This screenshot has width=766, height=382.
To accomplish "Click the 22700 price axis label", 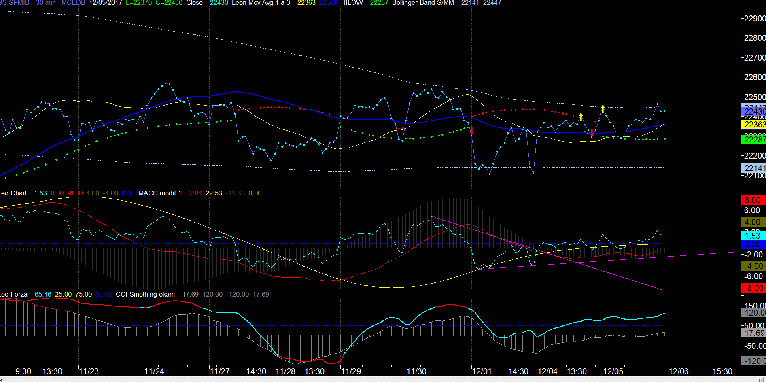I will (x=755, y=58).
